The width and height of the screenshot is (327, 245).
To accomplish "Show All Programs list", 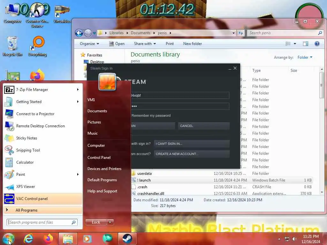I will 43,210.
